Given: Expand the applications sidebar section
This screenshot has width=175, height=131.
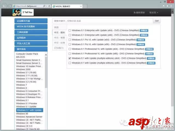Looking at the screenshot, I should (x=31, y=38).
